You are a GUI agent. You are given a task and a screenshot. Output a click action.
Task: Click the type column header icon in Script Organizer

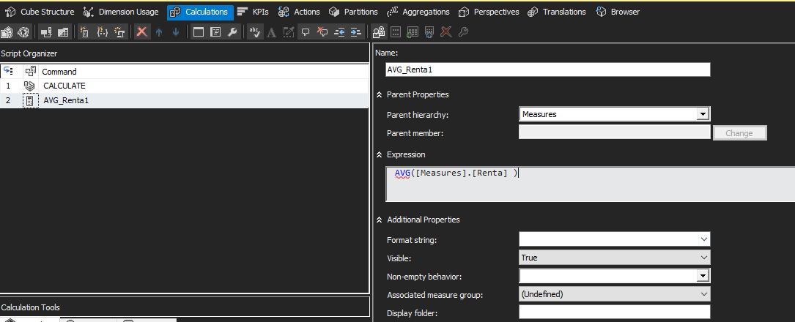click(x=31, y=72)
